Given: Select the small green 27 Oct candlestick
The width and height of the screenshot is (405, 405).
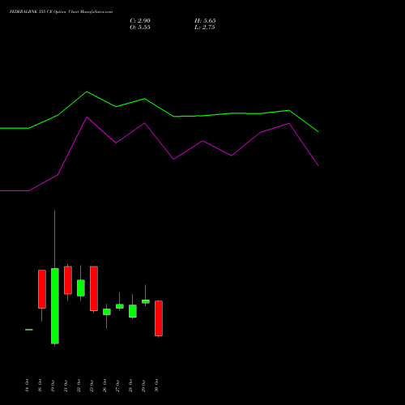Looking at the screenshot, I should tap(120, 306).
